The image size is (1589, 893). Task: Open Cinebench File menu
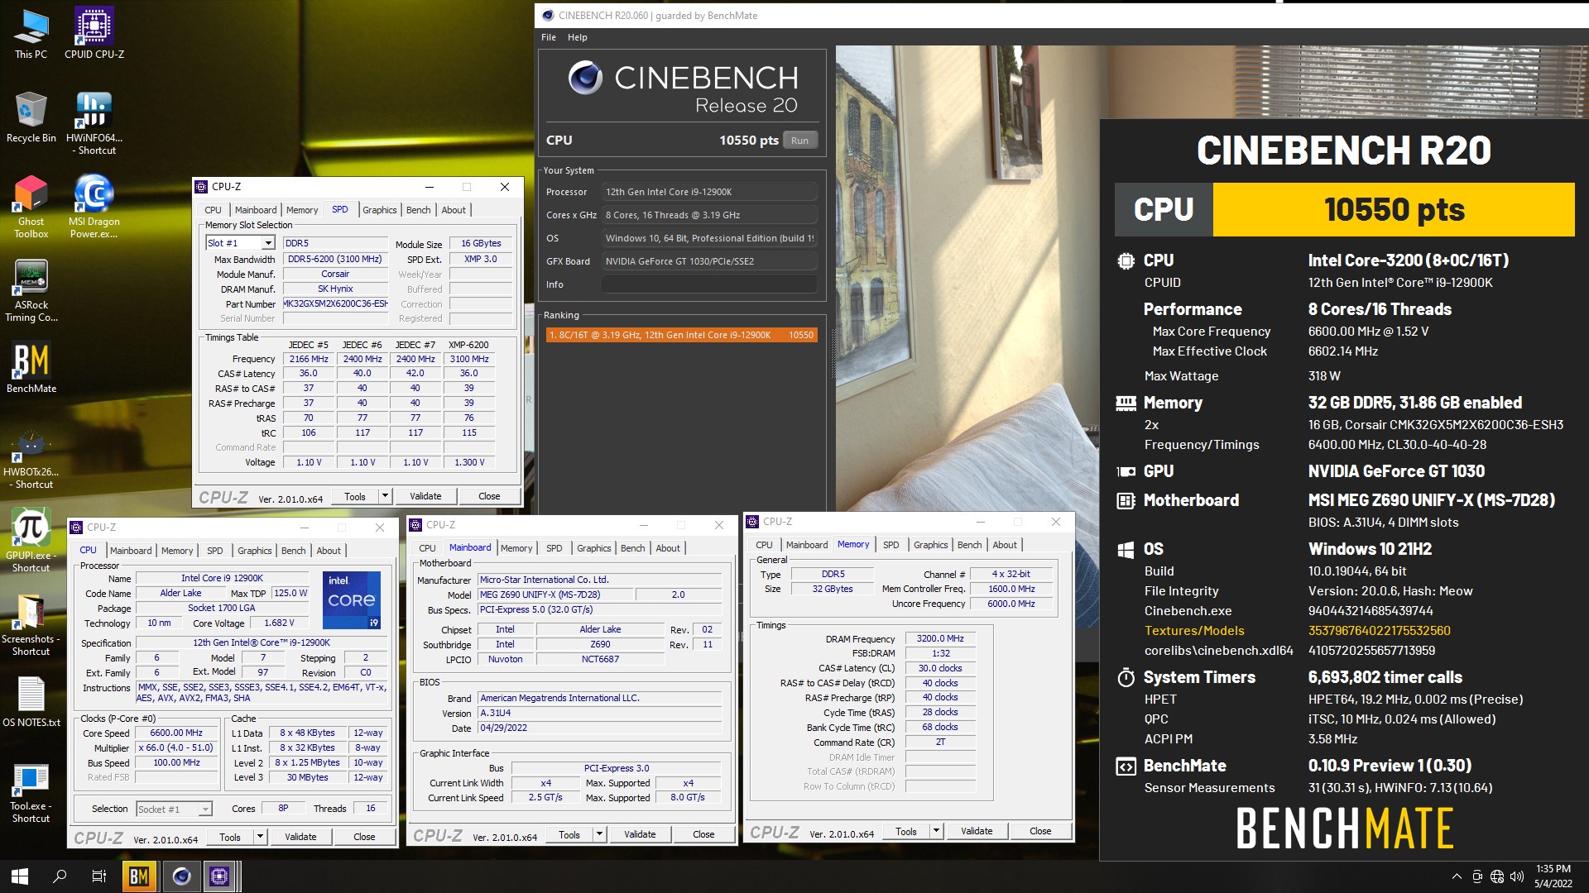point(549,37)
